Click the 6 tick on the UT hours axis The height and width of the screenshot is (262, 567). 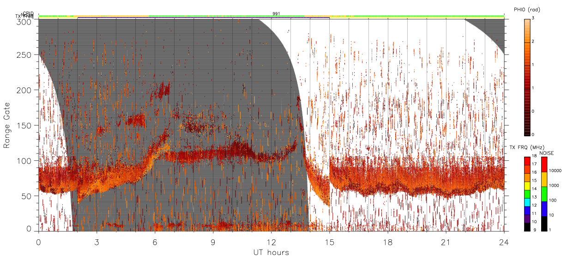coord(155,242)
